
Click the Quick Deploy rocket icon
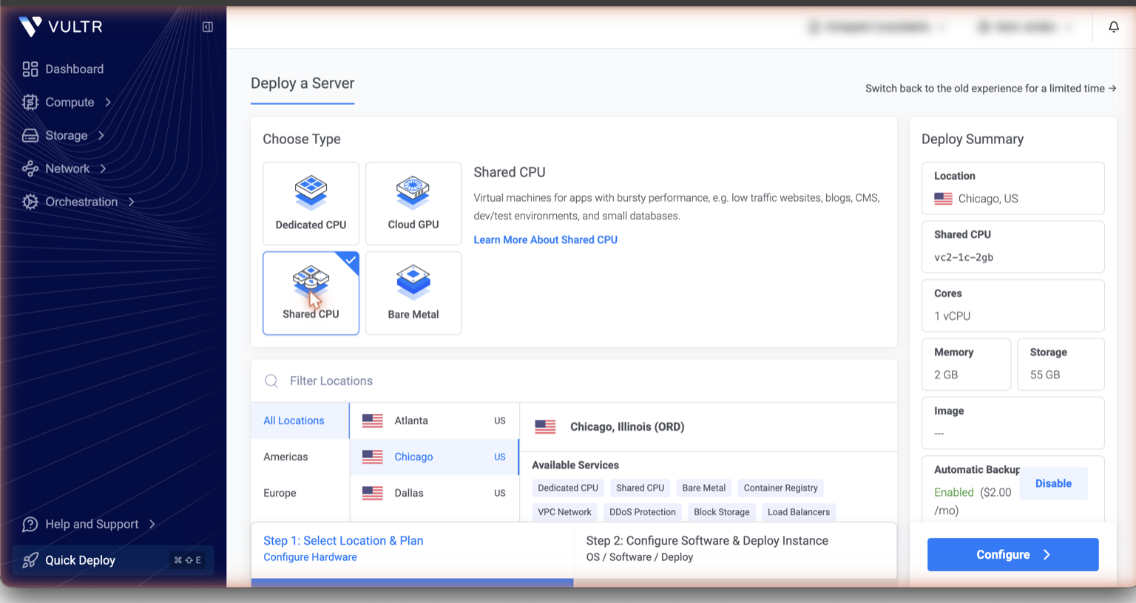click(30, 560)
